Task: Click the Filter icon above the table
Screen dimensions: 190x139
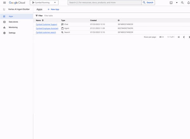Action: [x=37, y=16]
